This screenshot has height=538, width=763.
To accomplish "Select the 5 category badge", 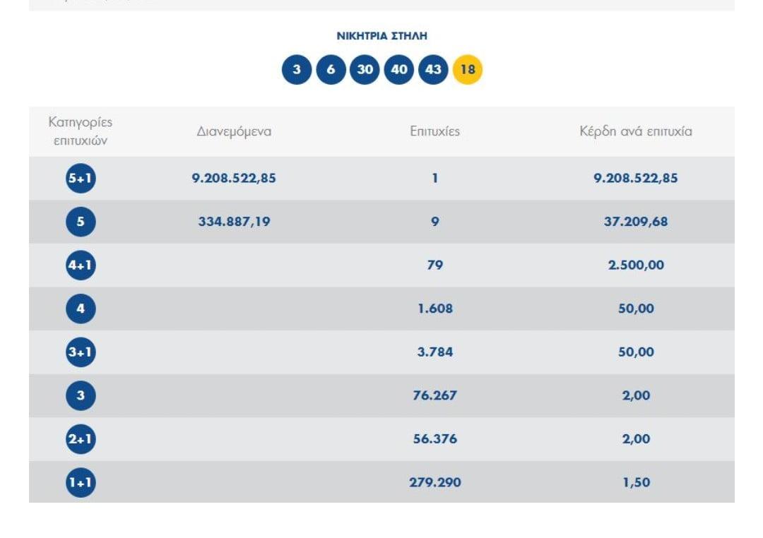I will pos(81,222).
